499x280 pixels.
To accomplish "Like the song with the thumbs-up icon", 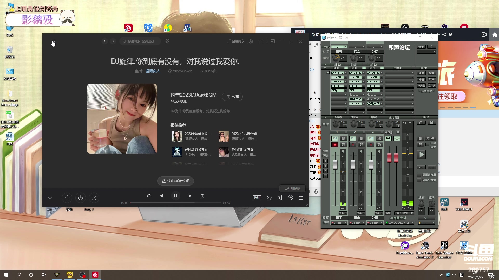I will [x=67, y=198].
